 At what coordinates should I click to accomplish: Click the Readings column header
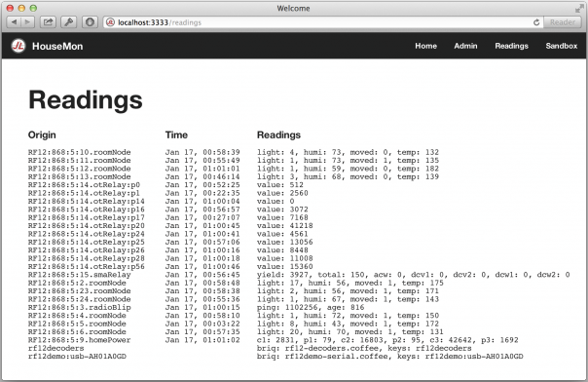278,135
